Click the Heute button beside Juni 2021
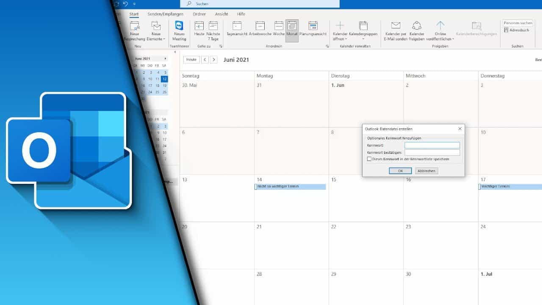Screen dimensions: 542x305 (x=191, y=60)
